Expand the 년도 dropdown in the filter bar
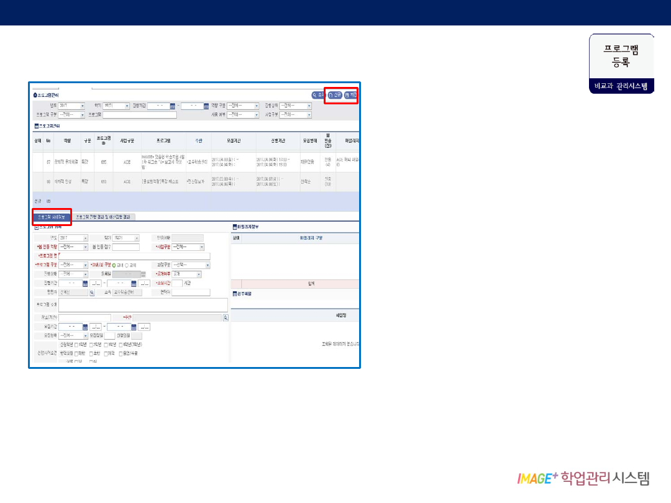The width and height of the screenshot is (671, 503). pyautogui.click(x=83, y=106)
